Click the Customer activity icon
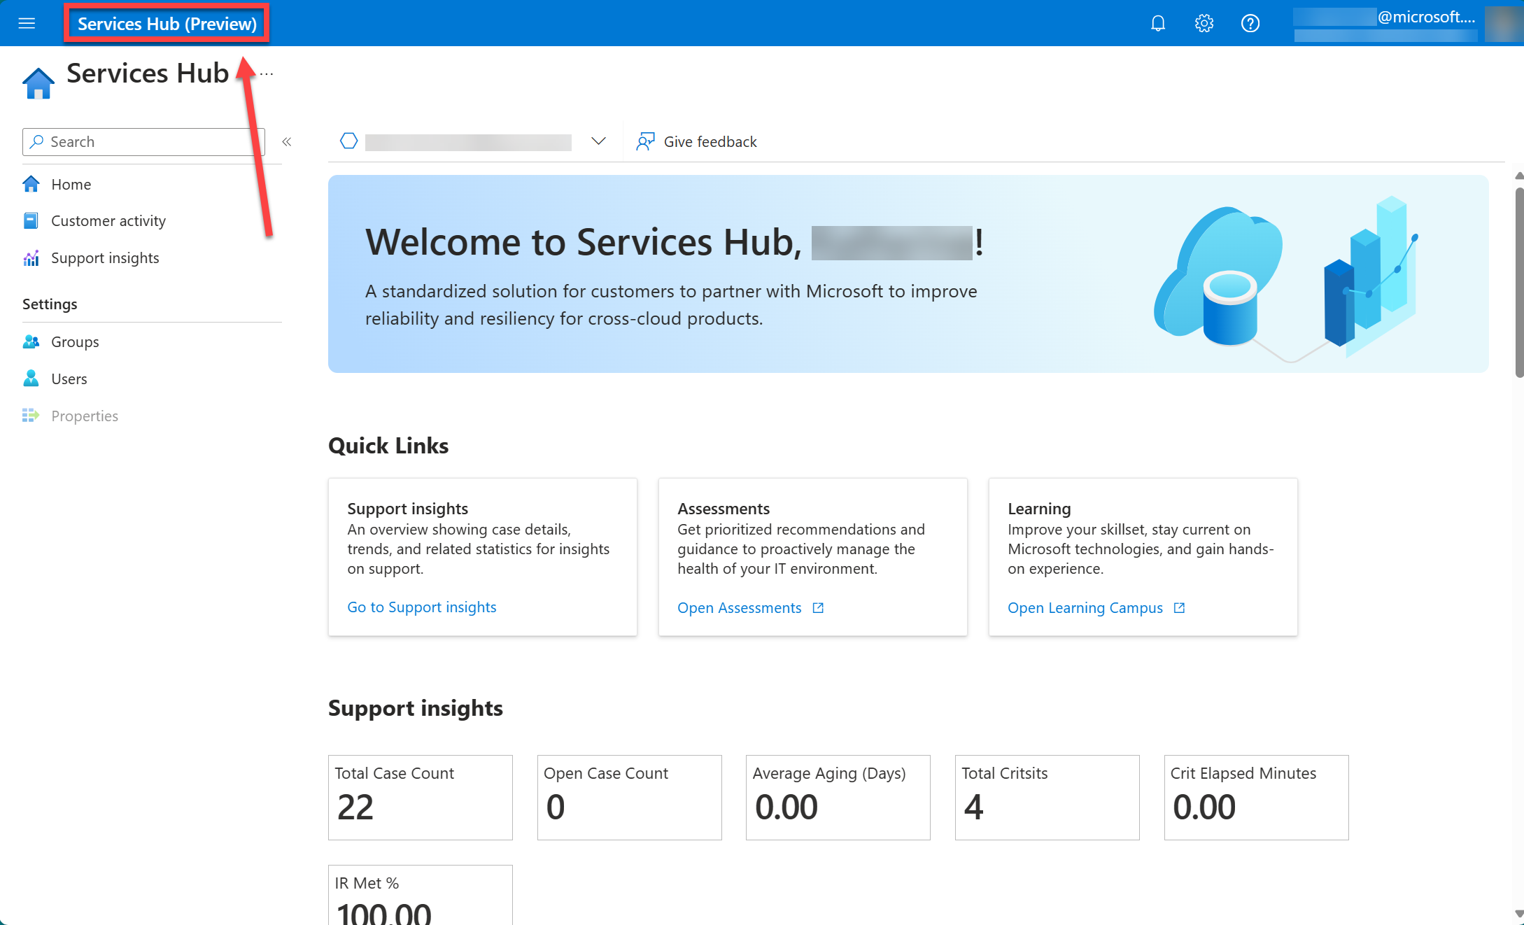 click(x=31, y=220)
